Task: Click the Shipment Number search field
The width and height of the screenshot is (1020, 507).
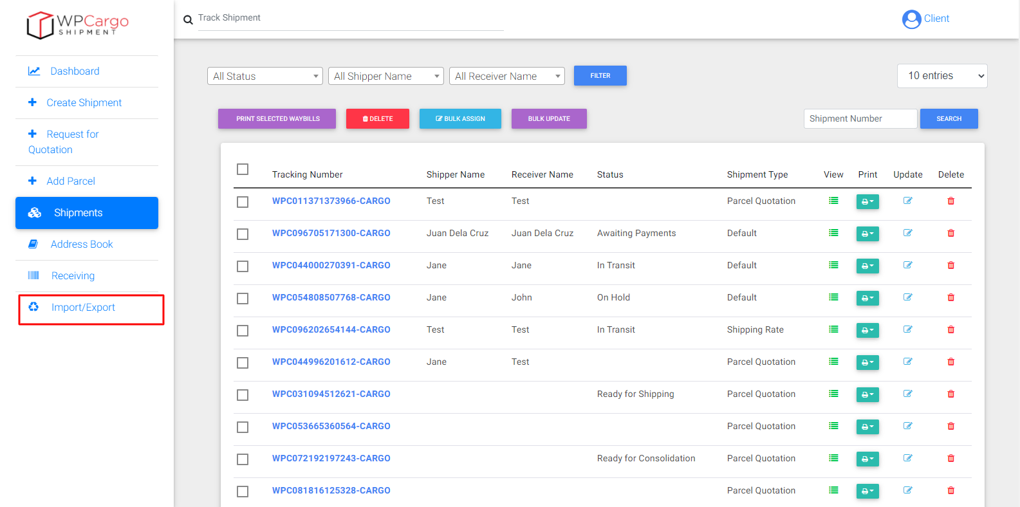Action: pyautogui.click(x=860, y=118)
